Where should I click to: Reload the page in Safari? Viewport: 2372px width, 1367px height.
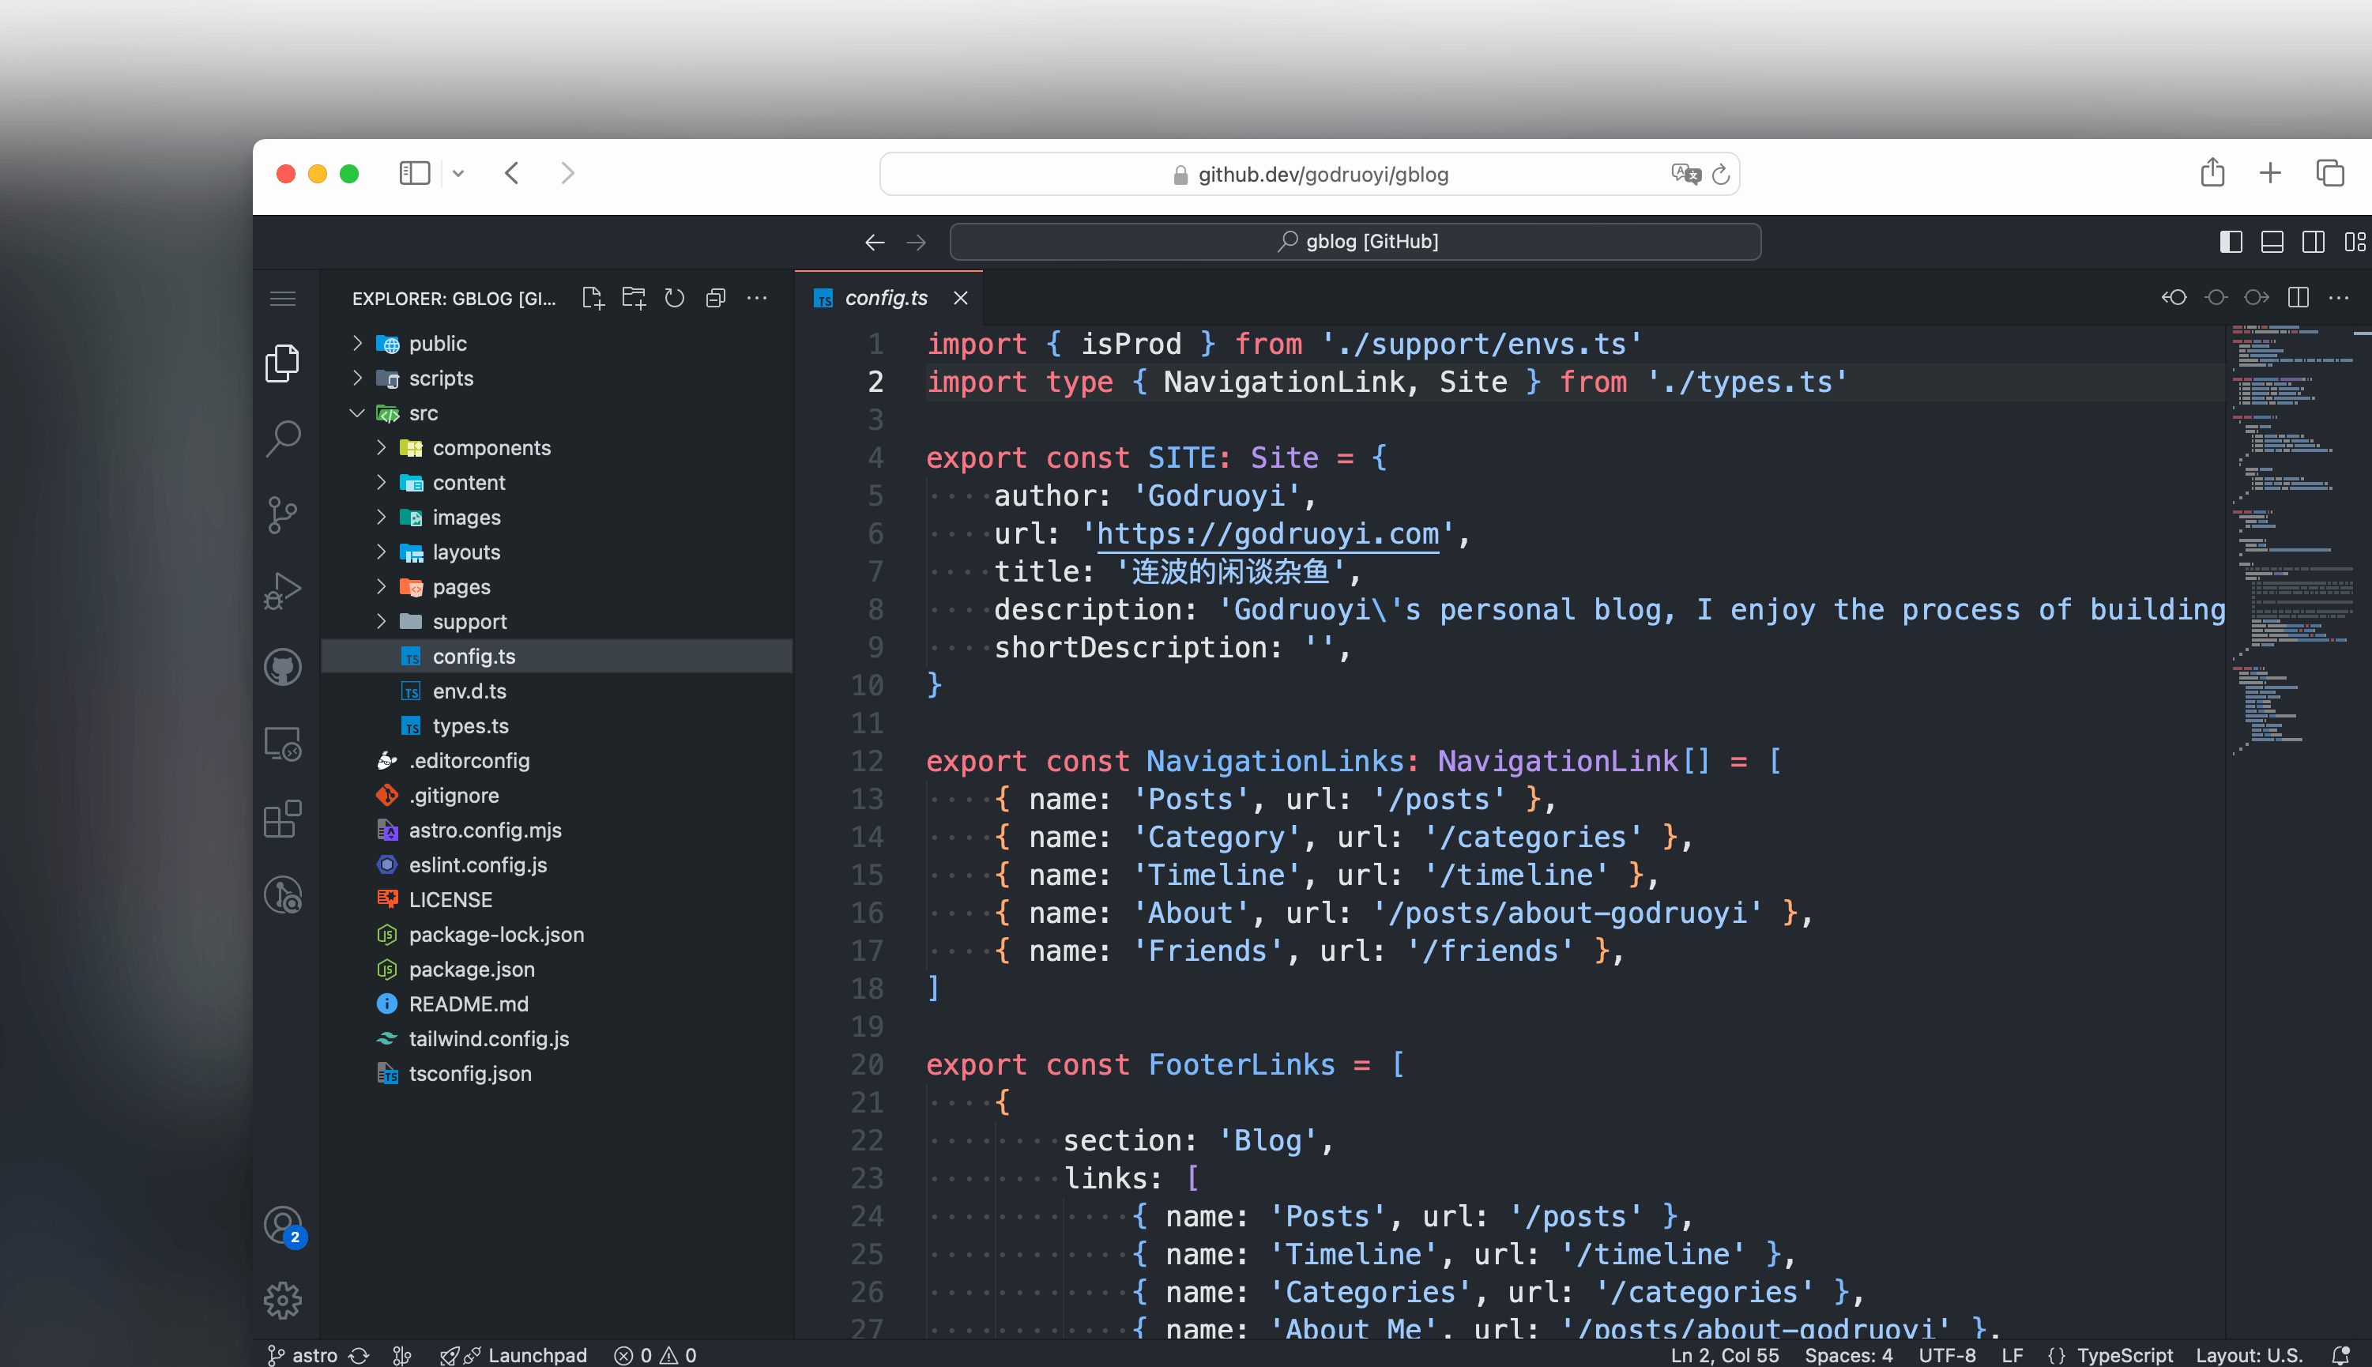(x=1721, y=174)
